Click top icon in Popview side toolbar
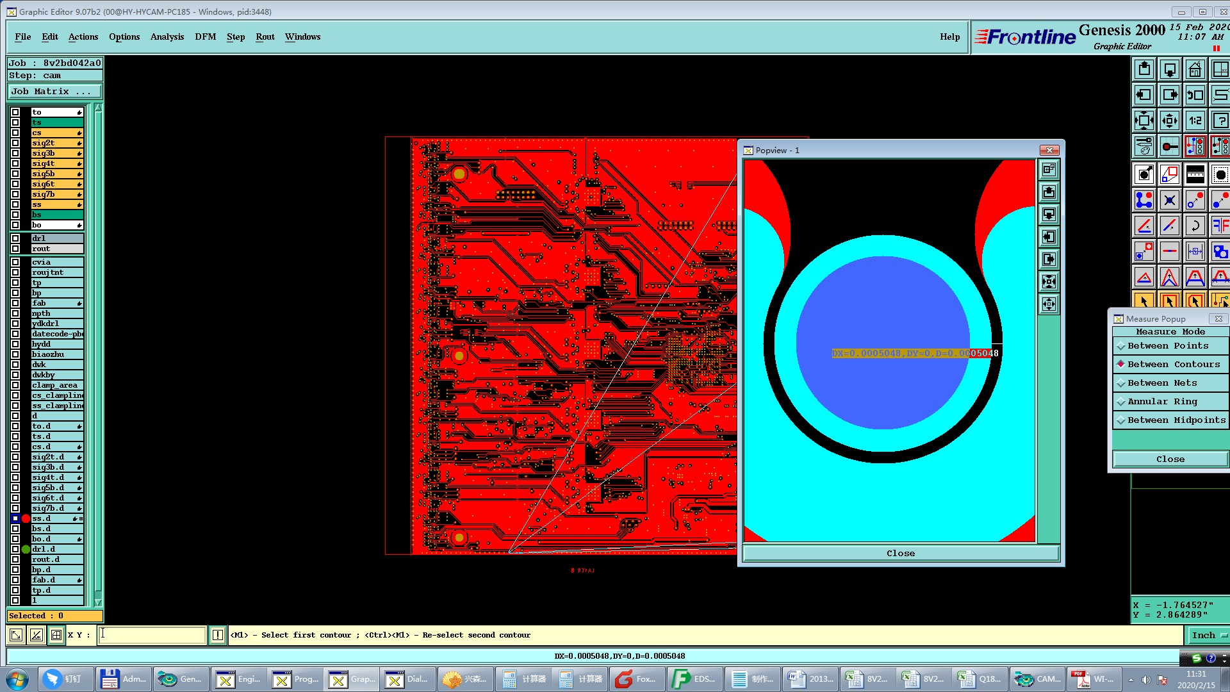This screenshot has height=692, width=1230. (1049, 170)
